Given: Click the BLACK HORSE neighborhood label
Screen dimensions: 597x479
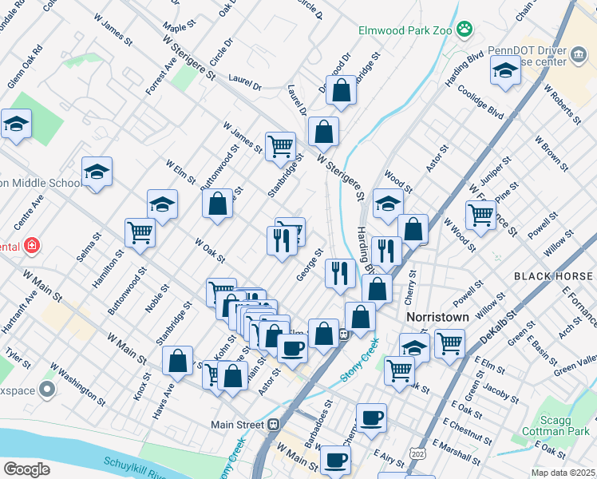Looking at the screenshot, I should coord(554,276).
